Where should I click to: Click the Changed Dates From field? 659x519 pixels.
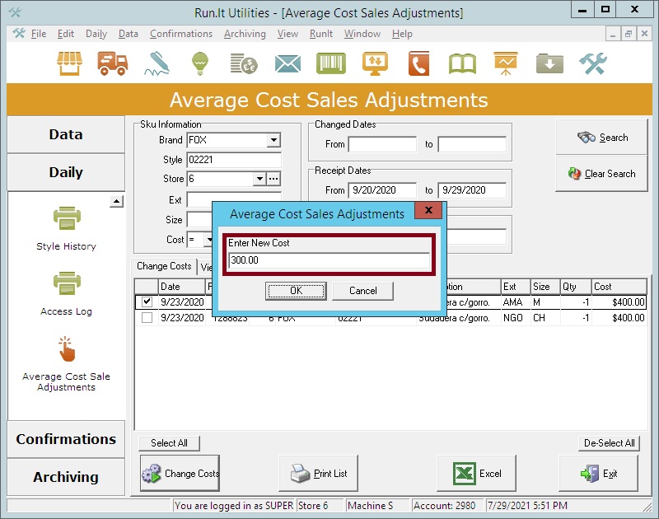point(382,144)
